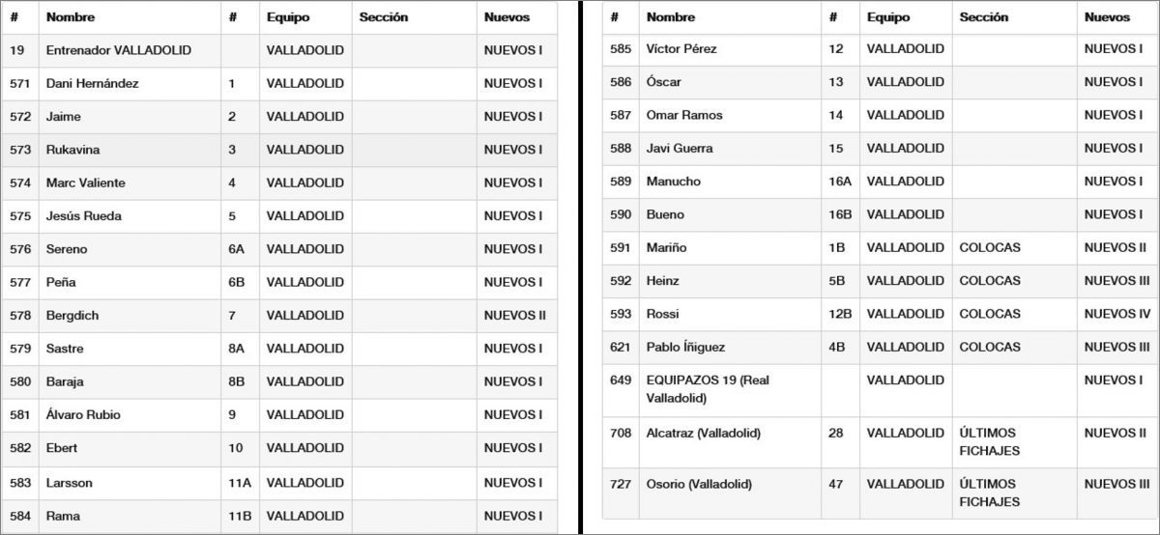The width and height of the screenshot is (1160, 535).
Task: Click the NUEVOS IV cell for Rossi
Action: click(1117, 314)
